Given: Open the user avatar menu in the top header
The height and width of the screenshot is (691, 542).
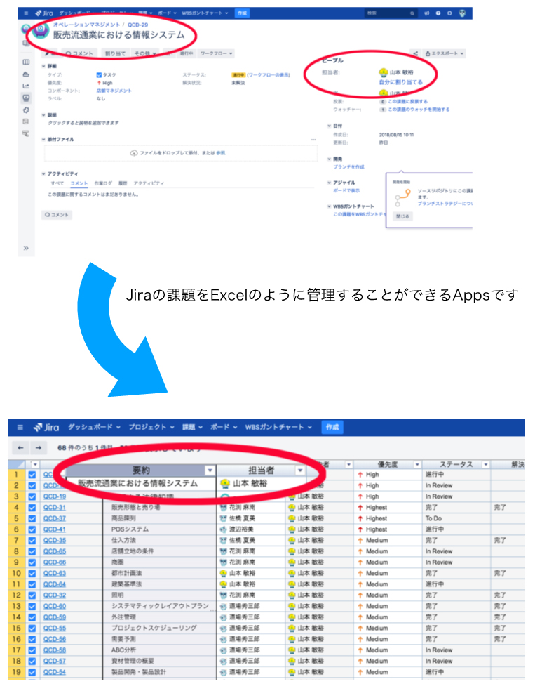Looking at the screenshot, I should click(x=462, y=13).
